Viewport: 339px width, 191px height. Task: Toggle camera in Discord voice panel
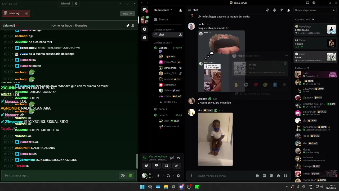pos(146,166)
